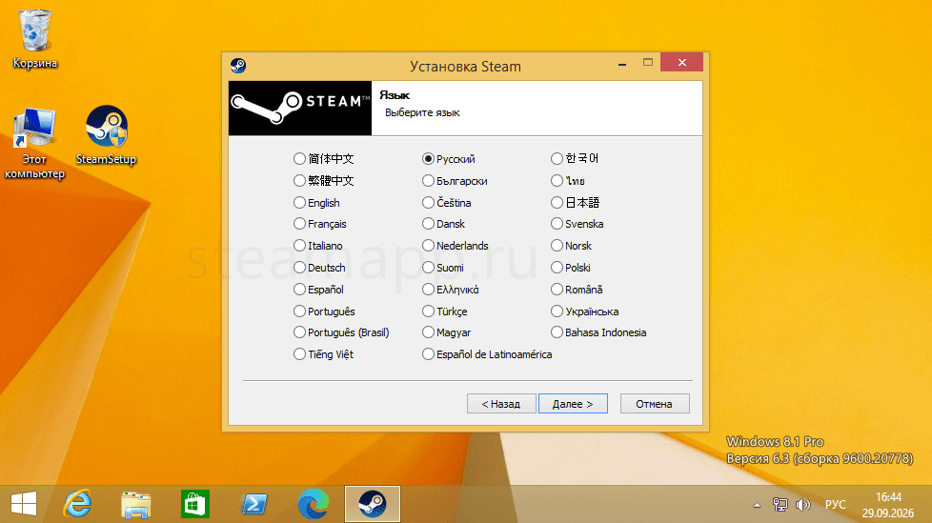The image size is (932, 523).
Task: Click Steam icon in installer title bar
Action: pos(238,66)
